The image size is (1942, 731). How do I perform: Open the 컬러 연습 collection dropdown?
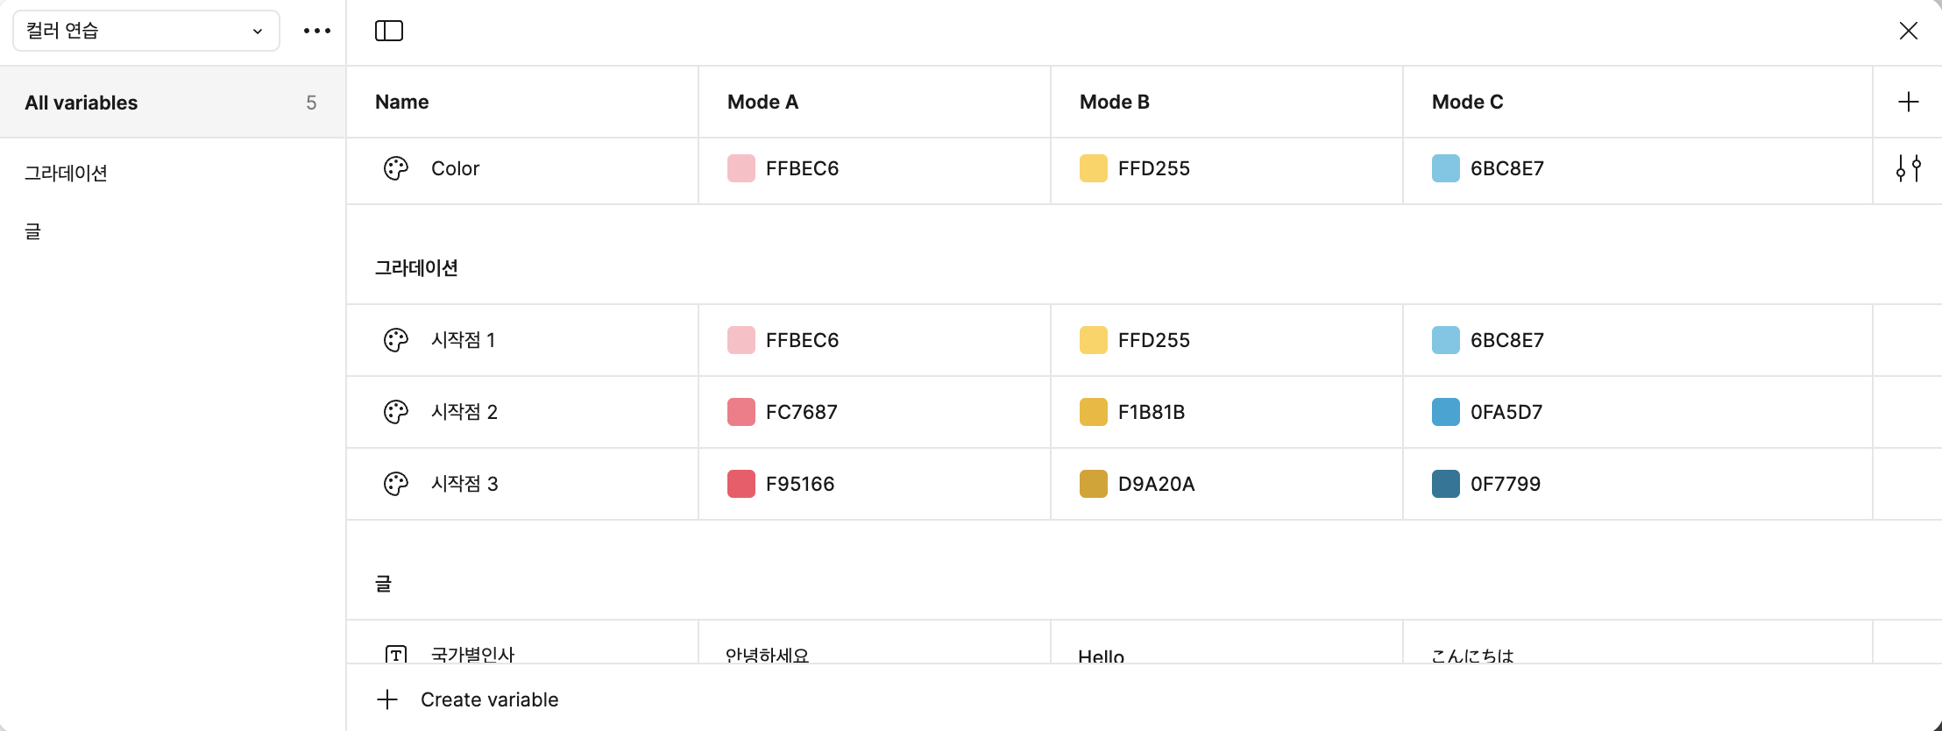coord(145,32)
